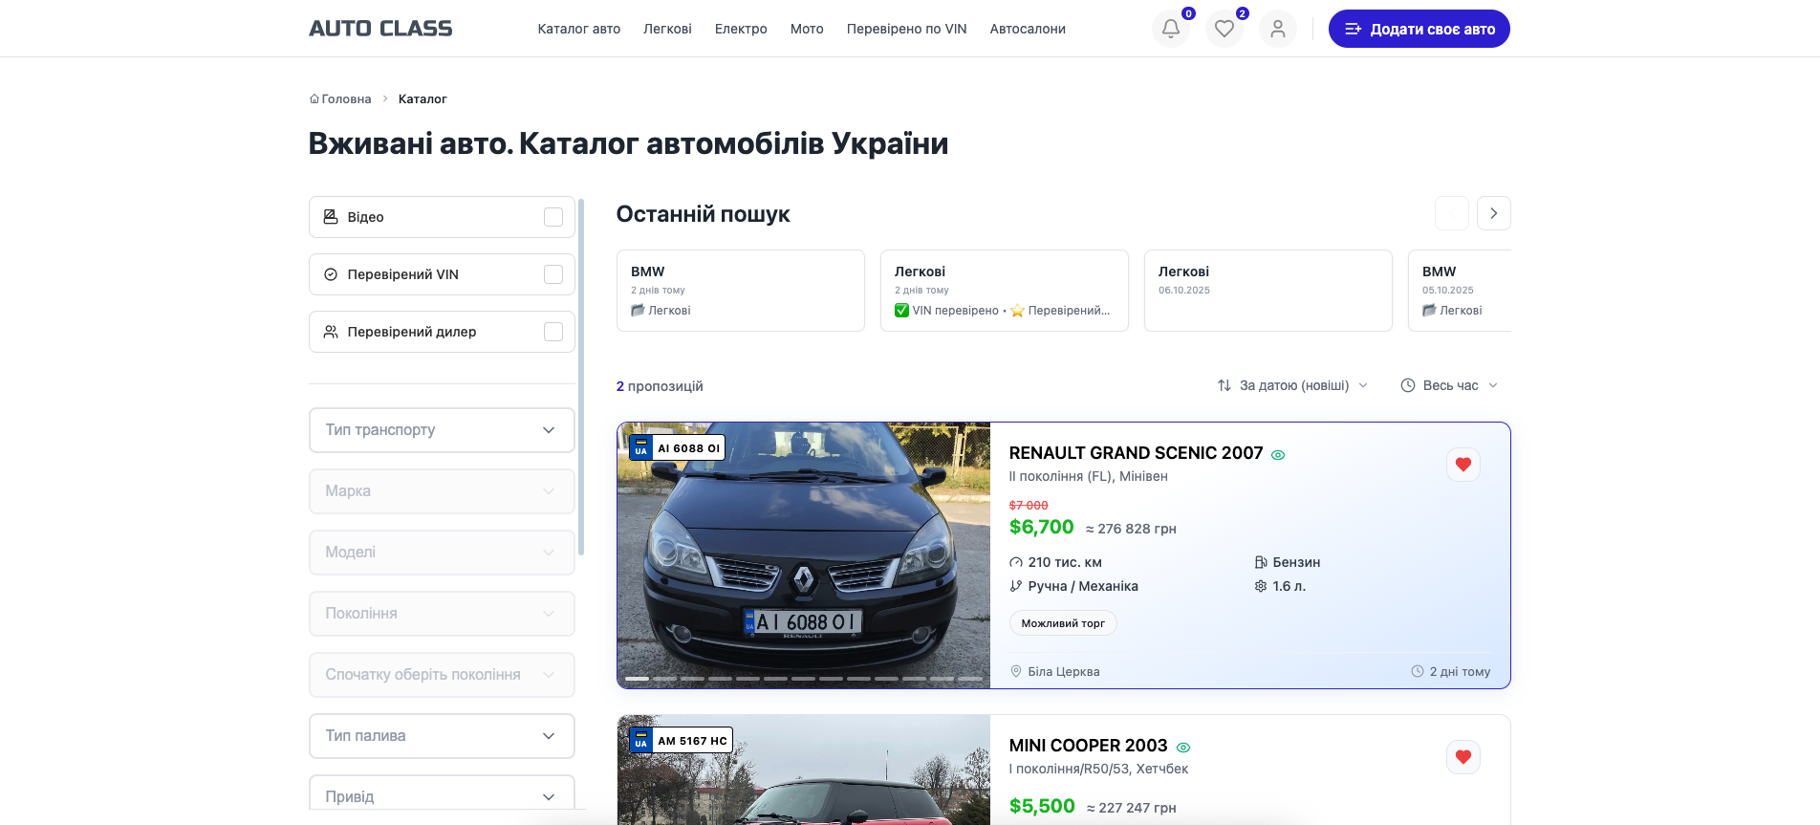Open favorites heart icon in header
Viewport: 1820px width, 825px height.
click(1224, 29)
